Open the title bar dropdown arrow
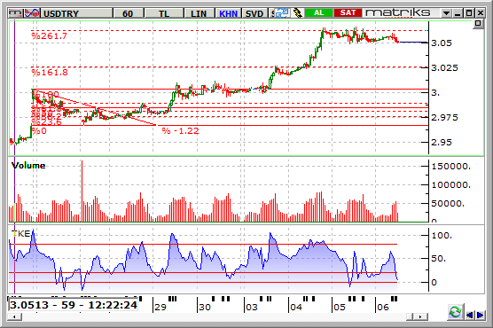This screenshot has width=493, height=328. click(446, 13)
